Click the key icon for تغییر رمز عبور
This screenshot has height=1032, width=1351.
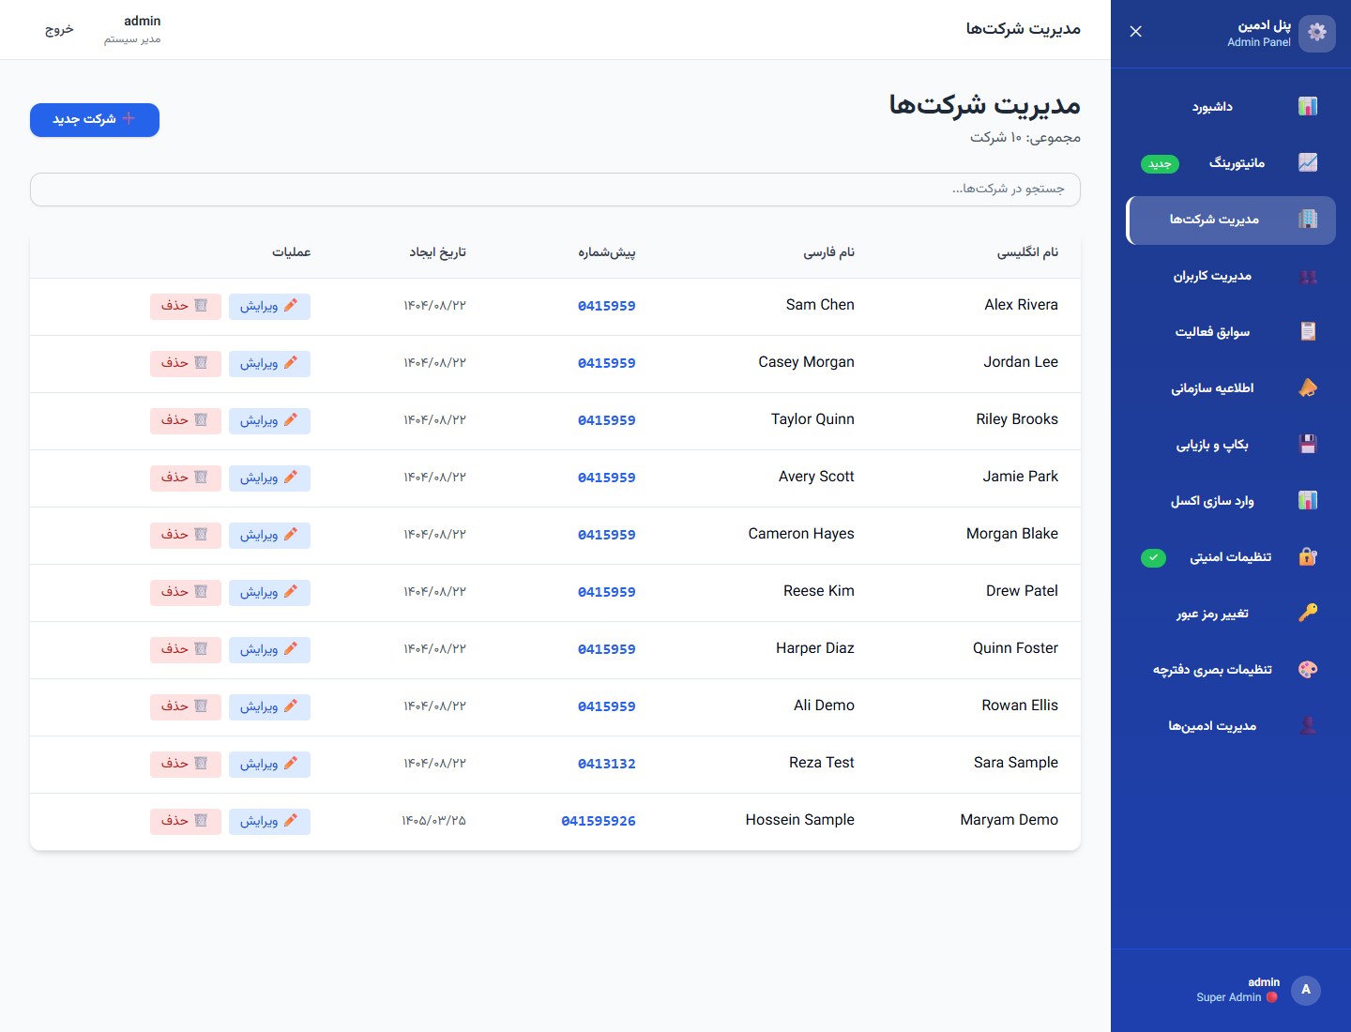1308,614
